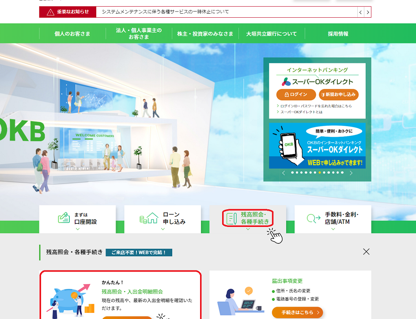
Task: Click the orange ログイン button with lock icon
Action: 296,95
